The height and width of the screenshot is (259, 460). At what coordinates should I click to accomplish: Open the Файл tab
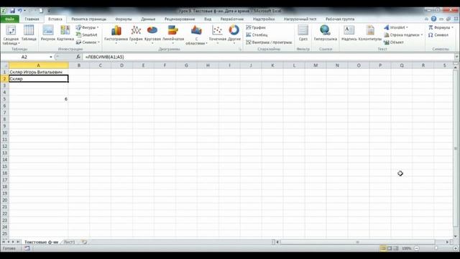[x=9, y=19]
